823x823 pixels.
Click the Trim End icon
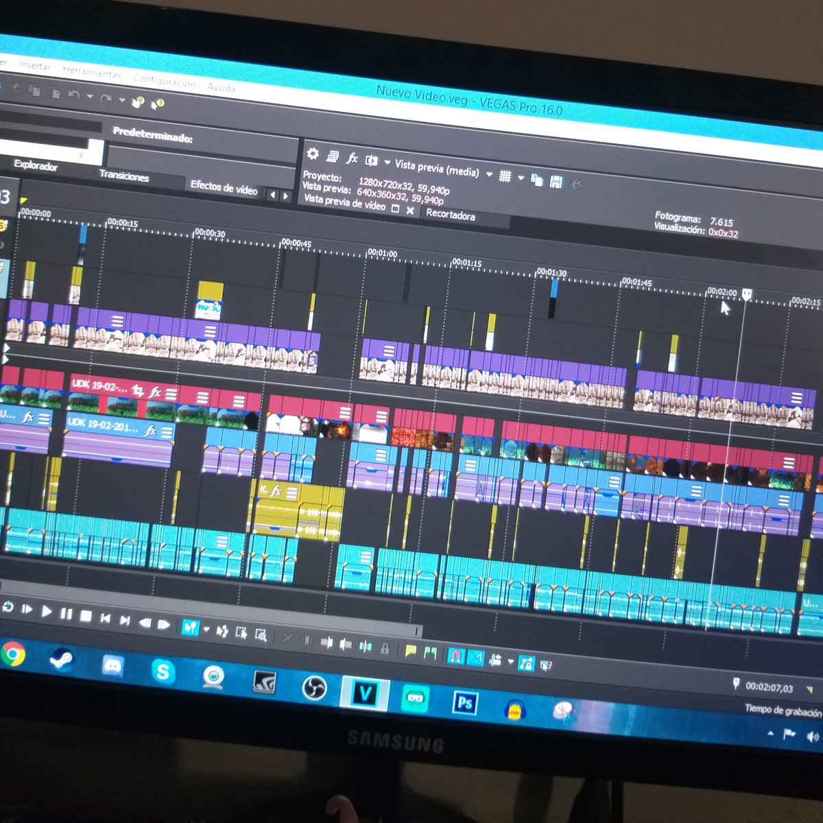[x=345, y=644]
